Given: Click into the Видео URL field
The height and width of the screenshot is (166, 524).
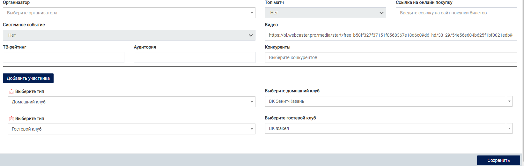Looking at the screenshot, I should click(x=391, y=35).
